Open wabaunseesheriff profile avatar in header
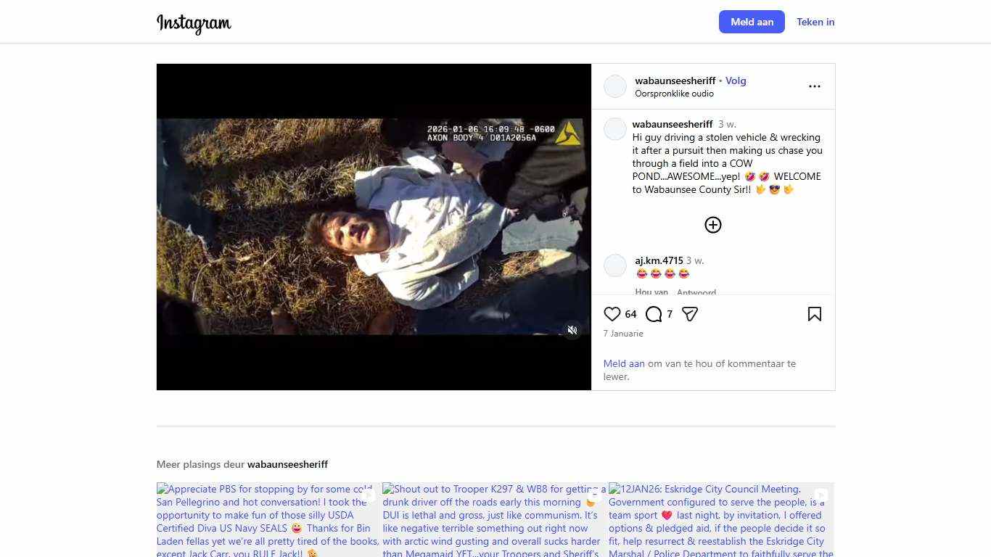This screenshot has width=991, height=557. pyautogui.click(x=615, y=86)
